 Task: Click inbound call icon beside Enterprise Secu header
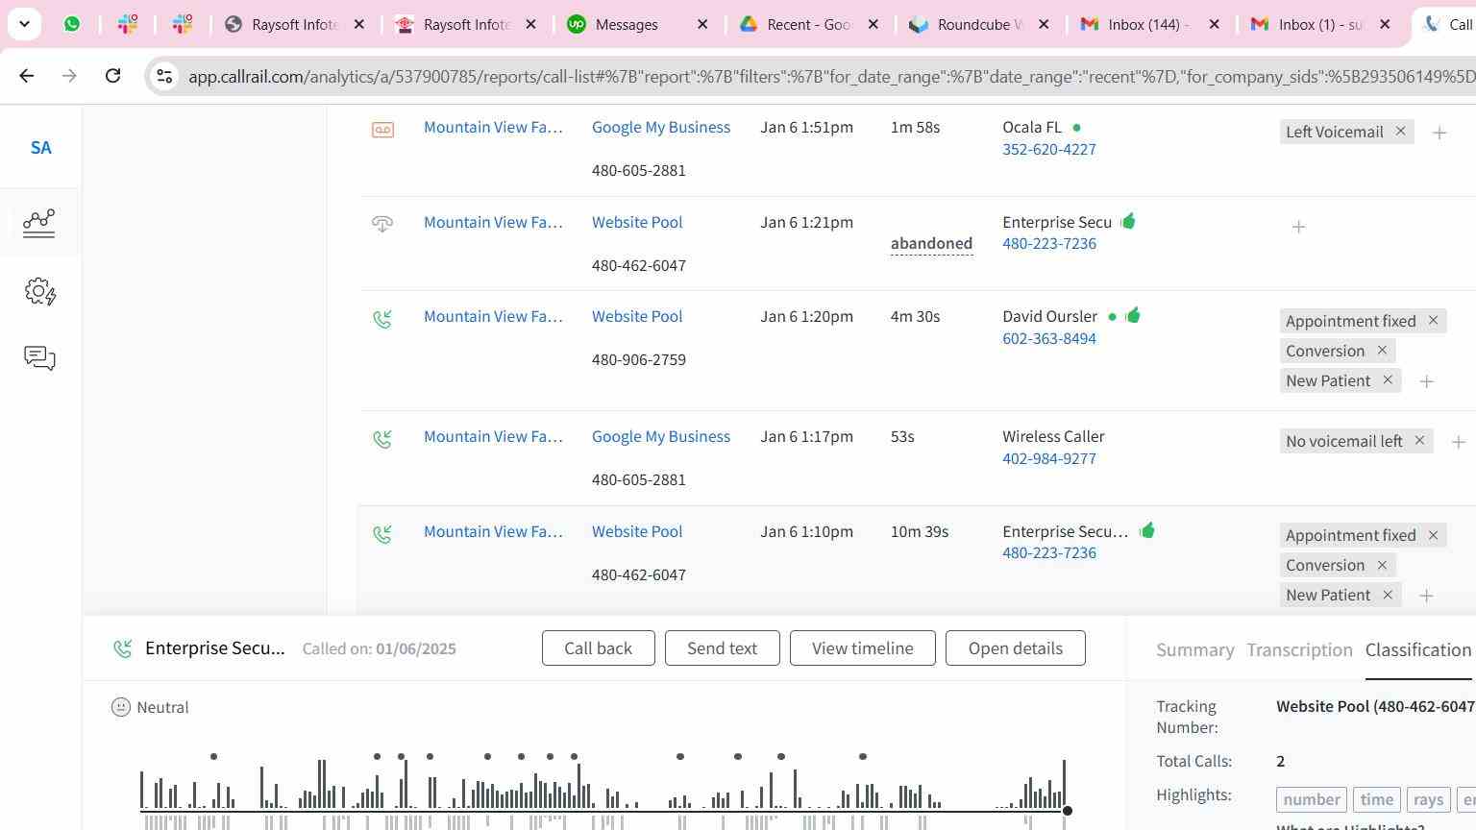122,649
